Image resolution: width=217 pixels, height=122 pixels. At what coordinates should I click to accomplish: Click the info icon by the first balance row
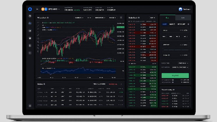[173, 80]
